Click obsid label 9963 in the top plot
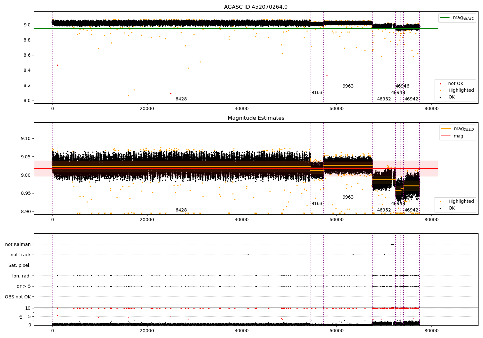483x338 pixels. [348, 86]
